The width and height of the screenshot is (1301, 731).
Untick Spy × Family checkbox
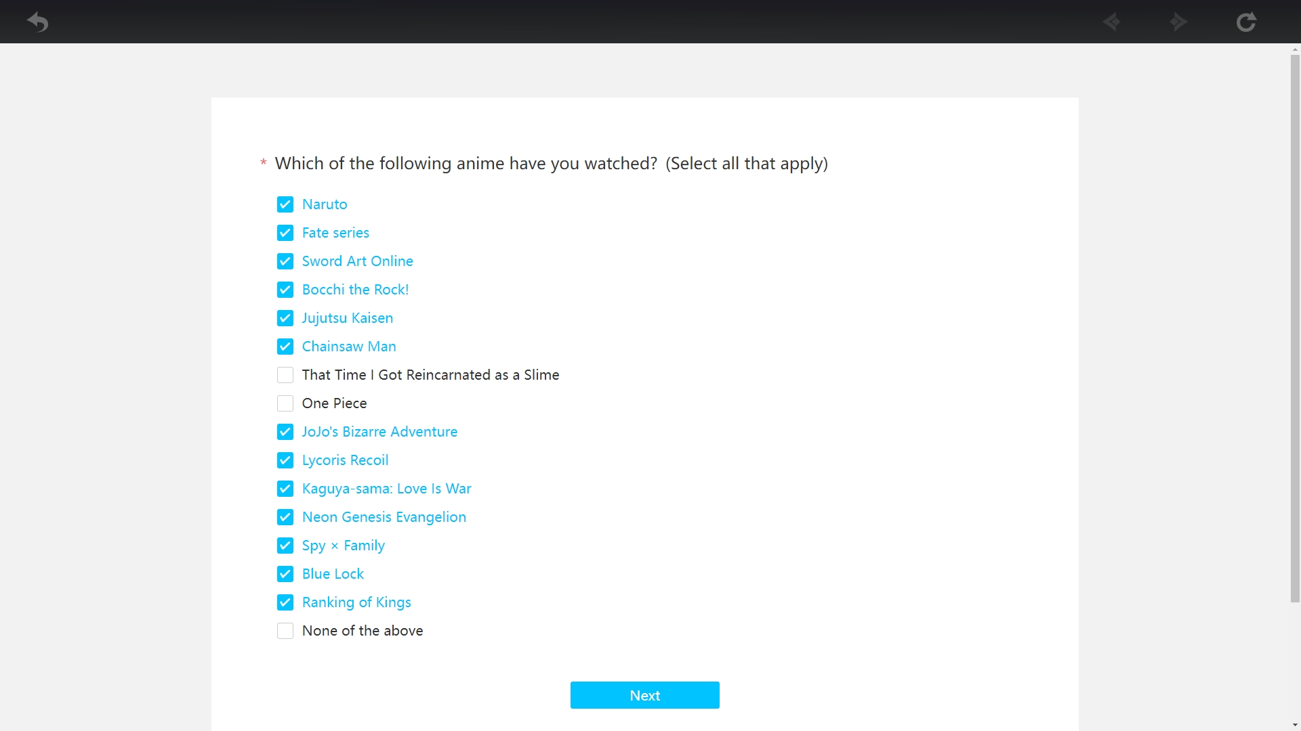285,546
